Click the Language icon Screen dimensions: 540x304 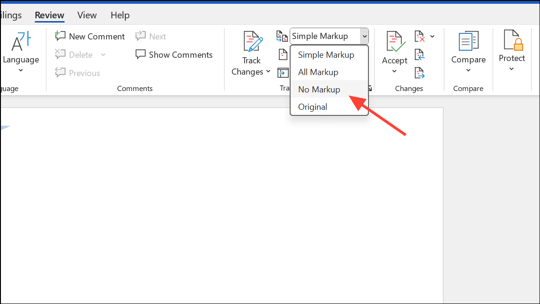click(x=21, y=42)
